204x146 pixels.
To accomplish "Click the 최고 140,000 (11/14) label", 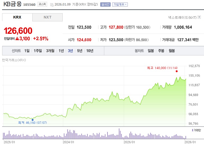I will tap(162, 68).
